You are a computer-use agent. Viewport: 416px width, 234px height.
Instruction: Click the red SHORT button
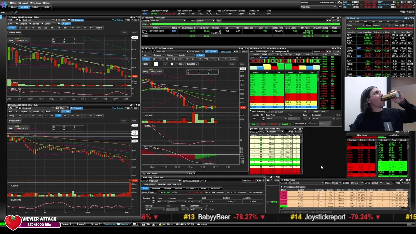click(274, 124)
